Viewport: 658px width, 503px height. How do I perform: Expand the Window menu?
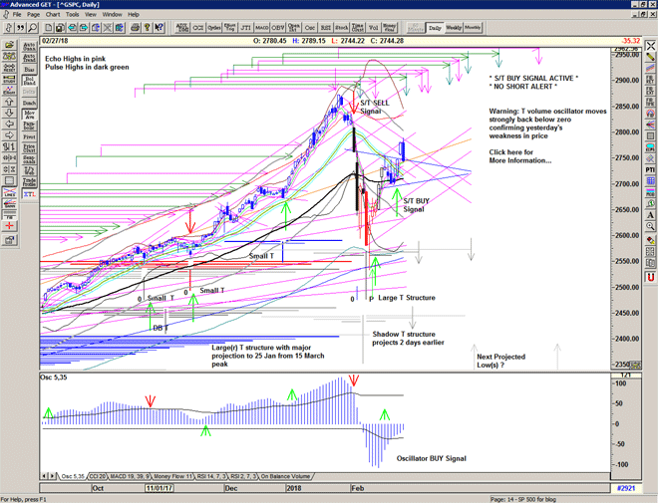click(x=112, y=15)
